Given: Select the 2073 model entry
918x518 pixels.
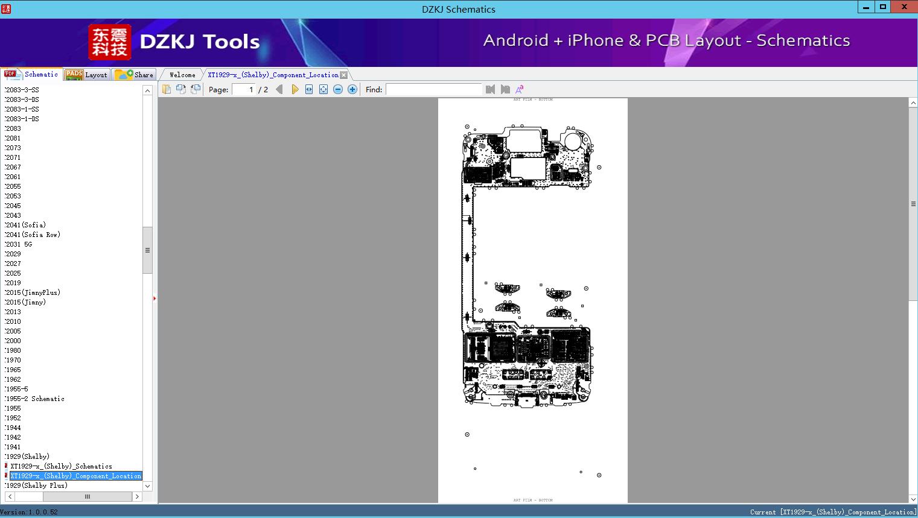Looking at the screenshot, I should pyautogui.click(x=13, y=148).
